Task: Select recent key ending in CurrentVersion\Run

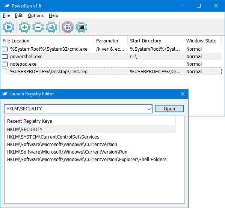Action: coord(67,152)
